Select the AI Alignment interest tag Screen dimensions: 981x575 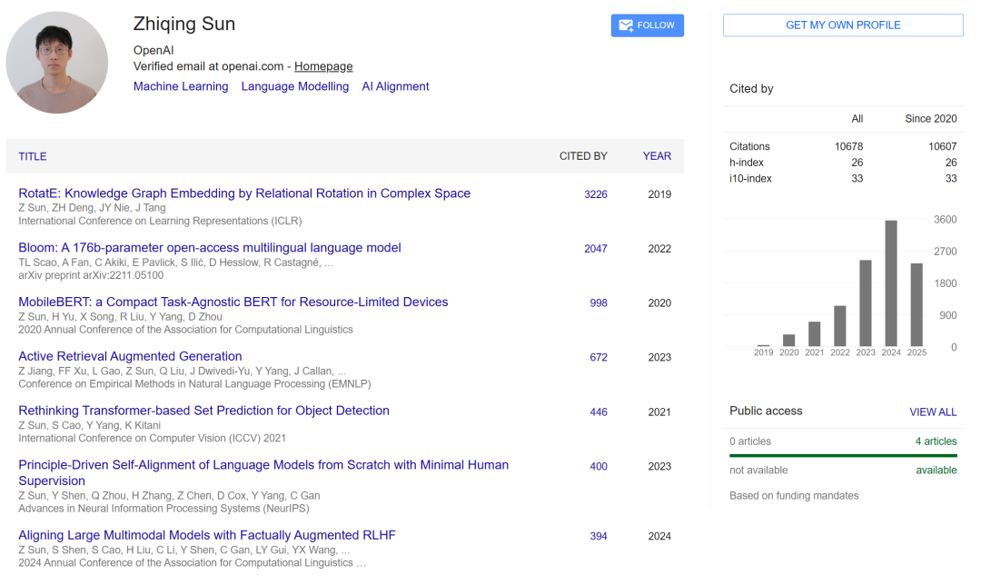[395, 86]
